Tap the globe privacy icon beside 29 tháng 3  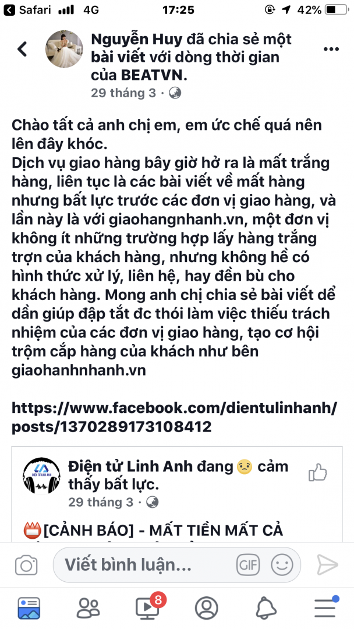[175, 93]
